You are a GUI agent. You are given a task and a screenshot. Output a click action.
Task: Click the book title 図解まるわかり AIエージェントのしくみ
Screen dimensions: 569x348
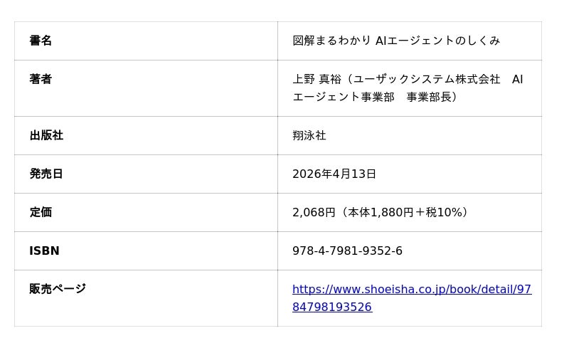(x=396, y=41)
